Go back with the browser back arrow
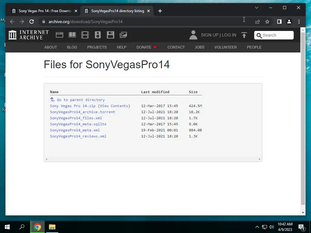 pyautogui.click(x=12, y=22)
